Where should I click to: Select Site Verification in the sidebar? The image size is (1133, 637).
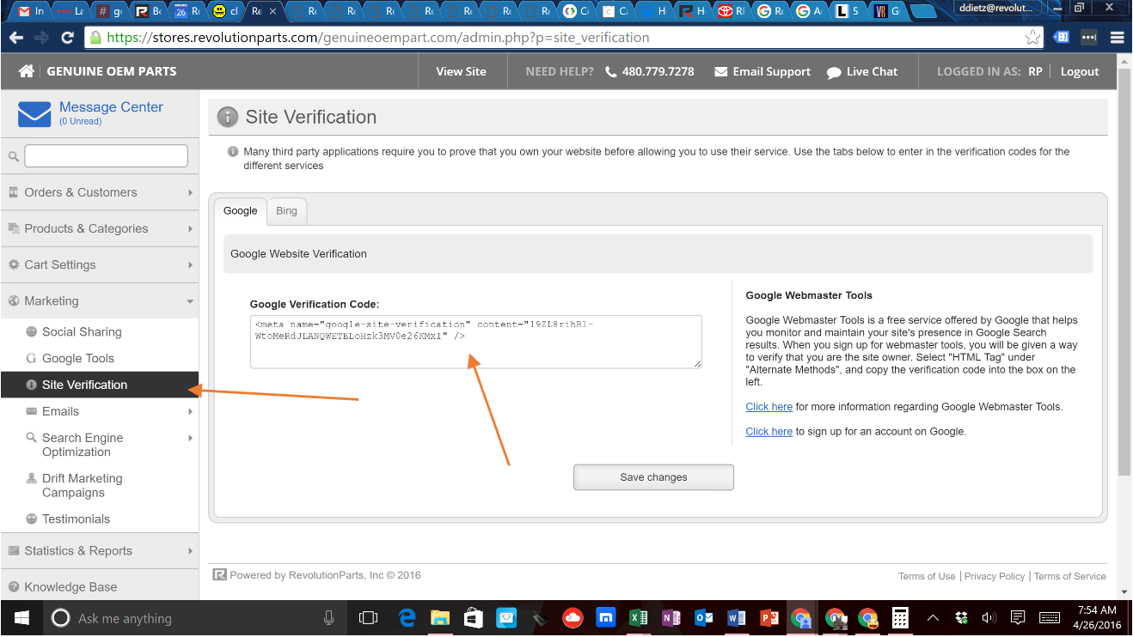(100, 385)
